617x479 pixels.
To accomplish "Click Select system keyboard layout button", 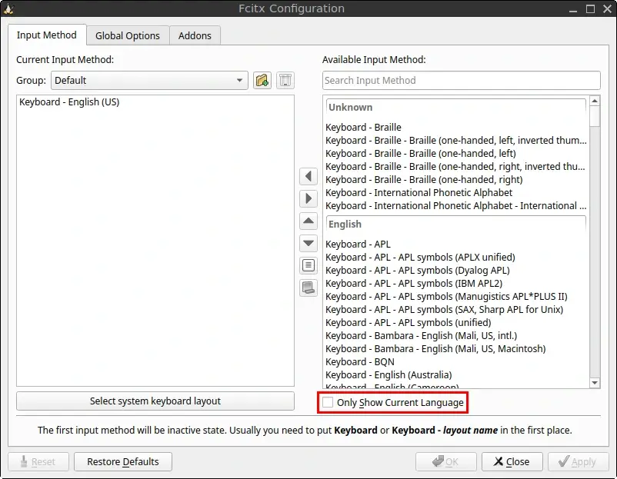I will pyautogui.click(x=155, y=401).
